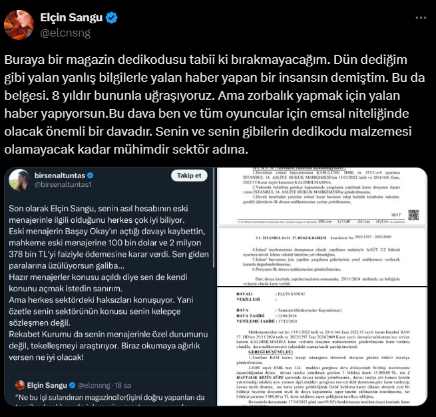Click the scrollbar in embedded screenshot

[214, 217]
